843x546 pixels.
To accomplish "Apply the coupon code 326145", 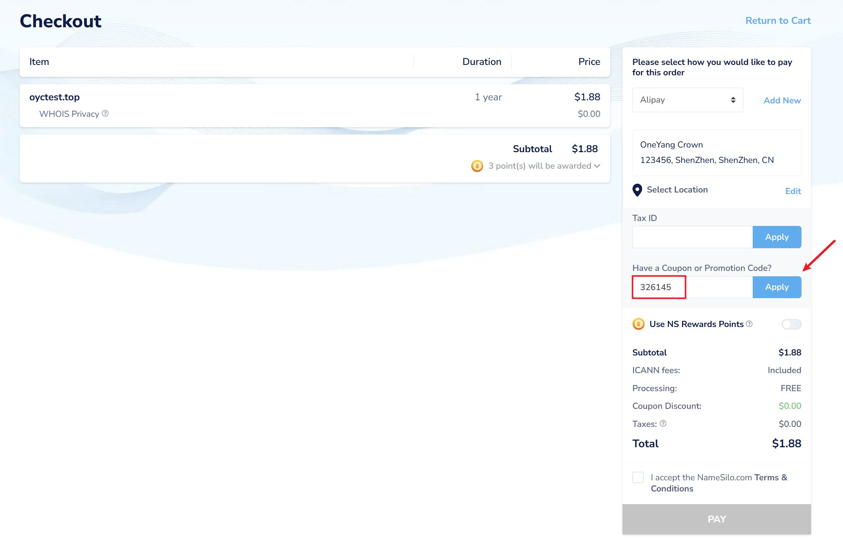I will click(777, 287).
